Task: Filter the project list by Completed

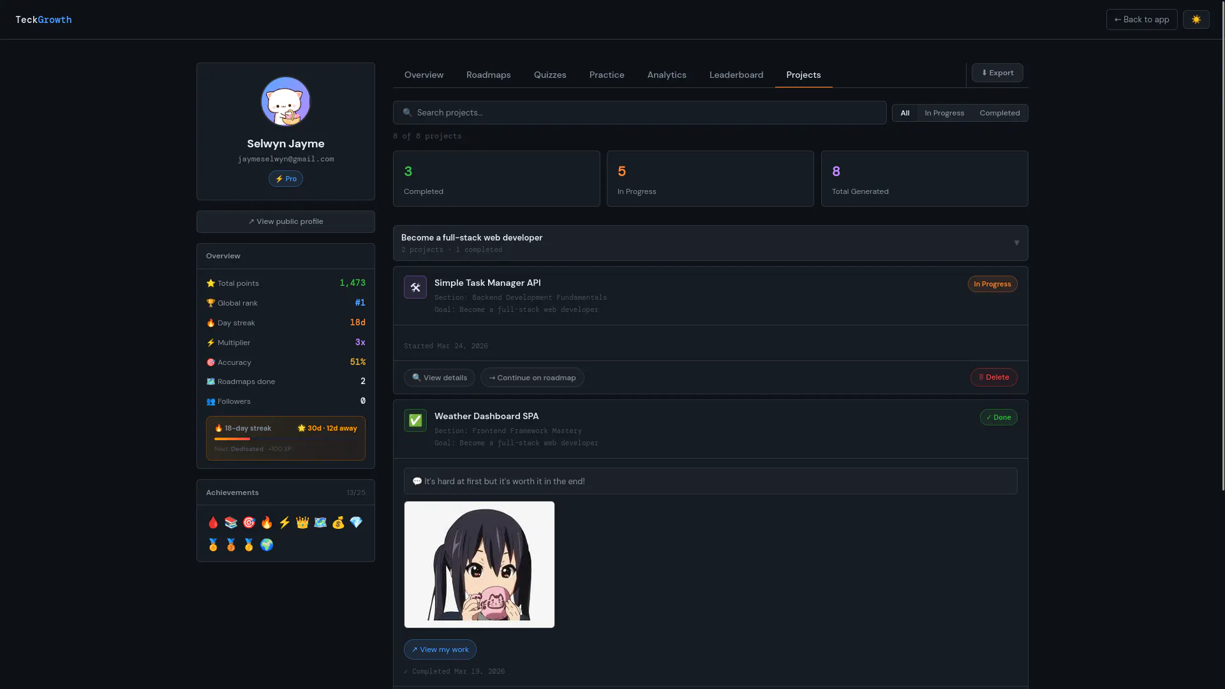Action: click(x=999, y=113)
